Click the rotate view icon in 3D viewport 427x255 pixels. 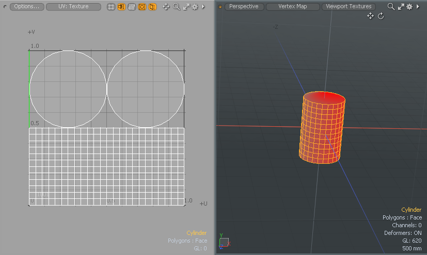point(381,16)
